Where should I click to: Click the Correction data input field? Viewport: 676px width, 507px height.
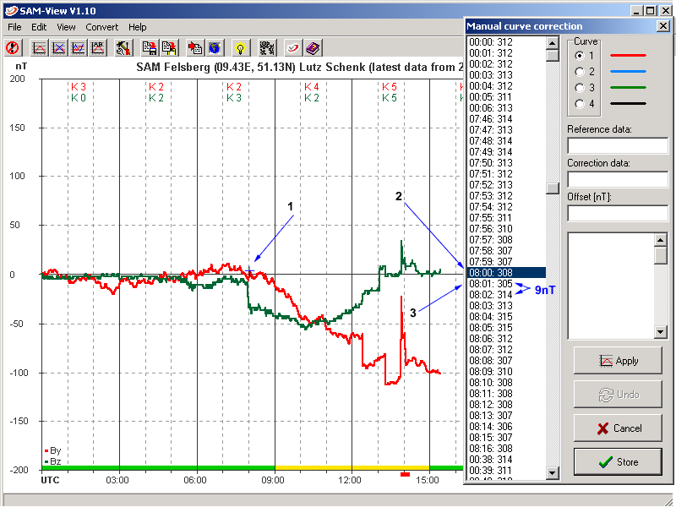coord(618,179)
